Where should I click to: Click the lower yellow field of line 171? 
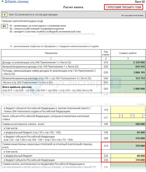click(x=128, y=120)
